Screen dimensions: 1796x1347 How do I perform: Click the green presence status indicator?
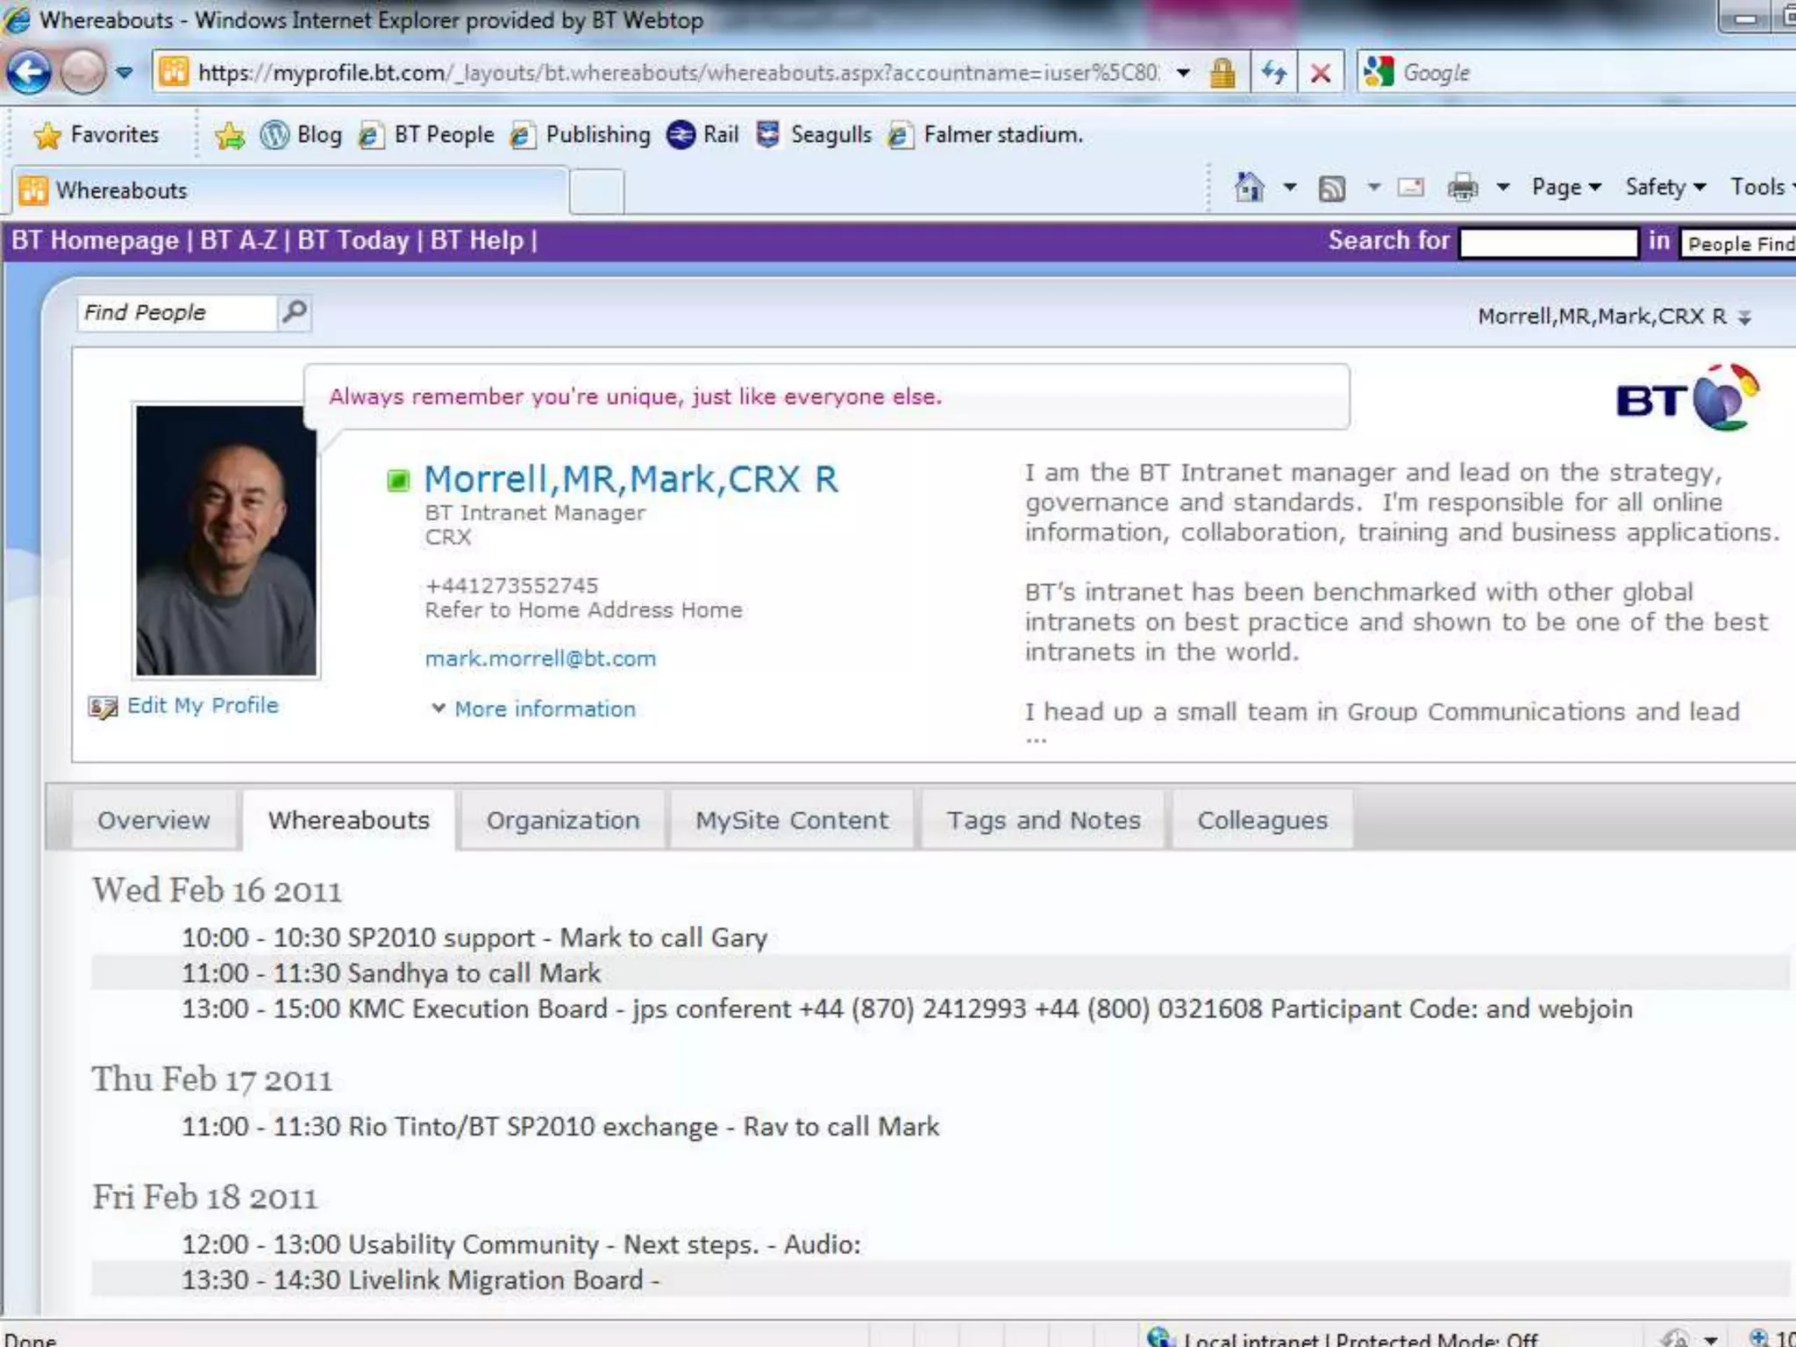[x=398, y=480]
